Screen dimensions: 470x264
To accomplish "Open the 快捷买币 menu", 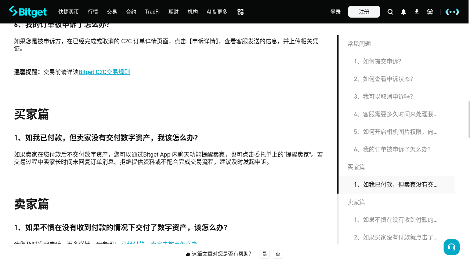I will click(x=69, y=12).
